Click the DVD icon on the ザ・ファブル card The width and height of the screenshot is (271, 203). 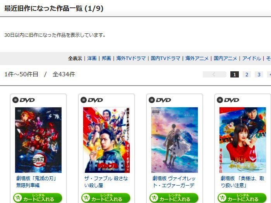(x=92, y=100)
